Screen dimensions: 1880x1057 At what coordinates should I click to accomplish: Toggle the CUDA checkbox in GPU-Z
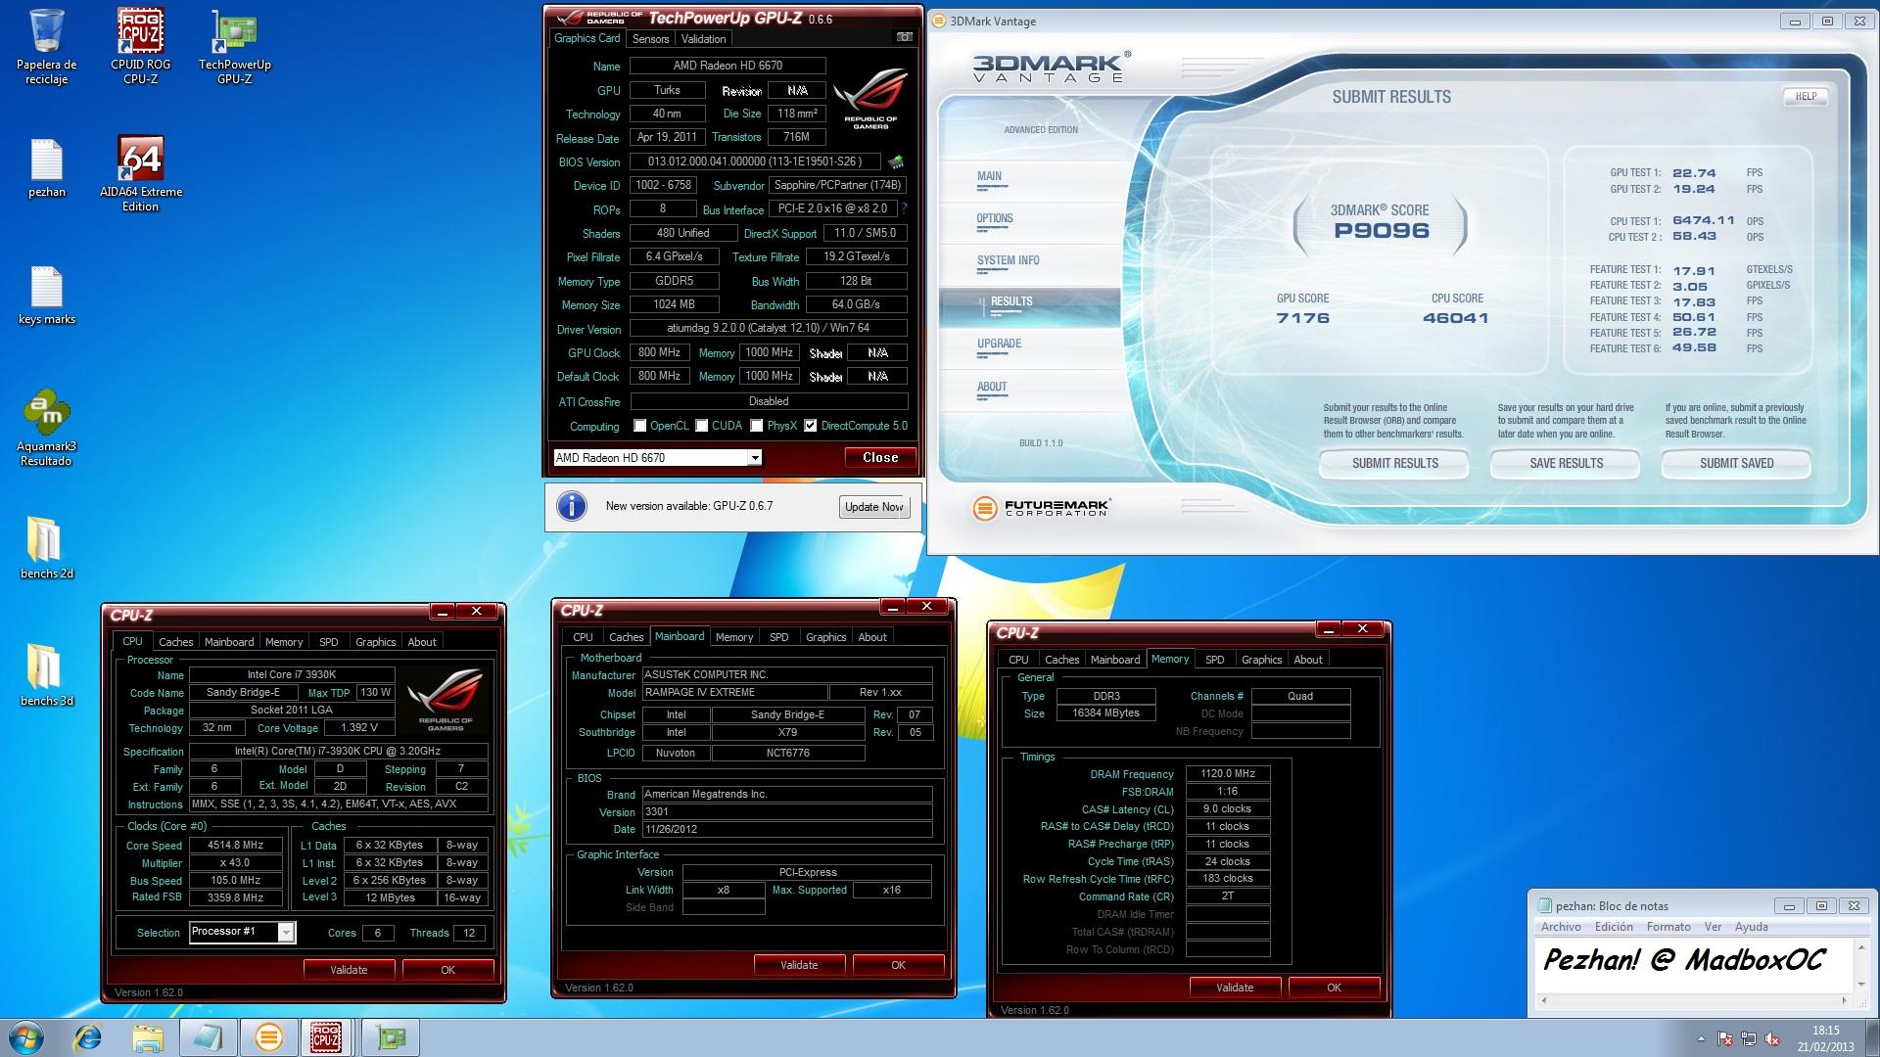702,426
